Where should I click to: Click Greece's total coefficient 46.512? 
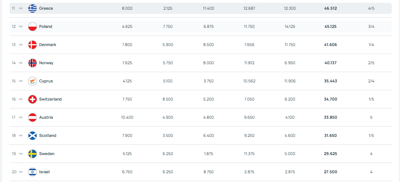pyautogui.click(x=330, y=8)
